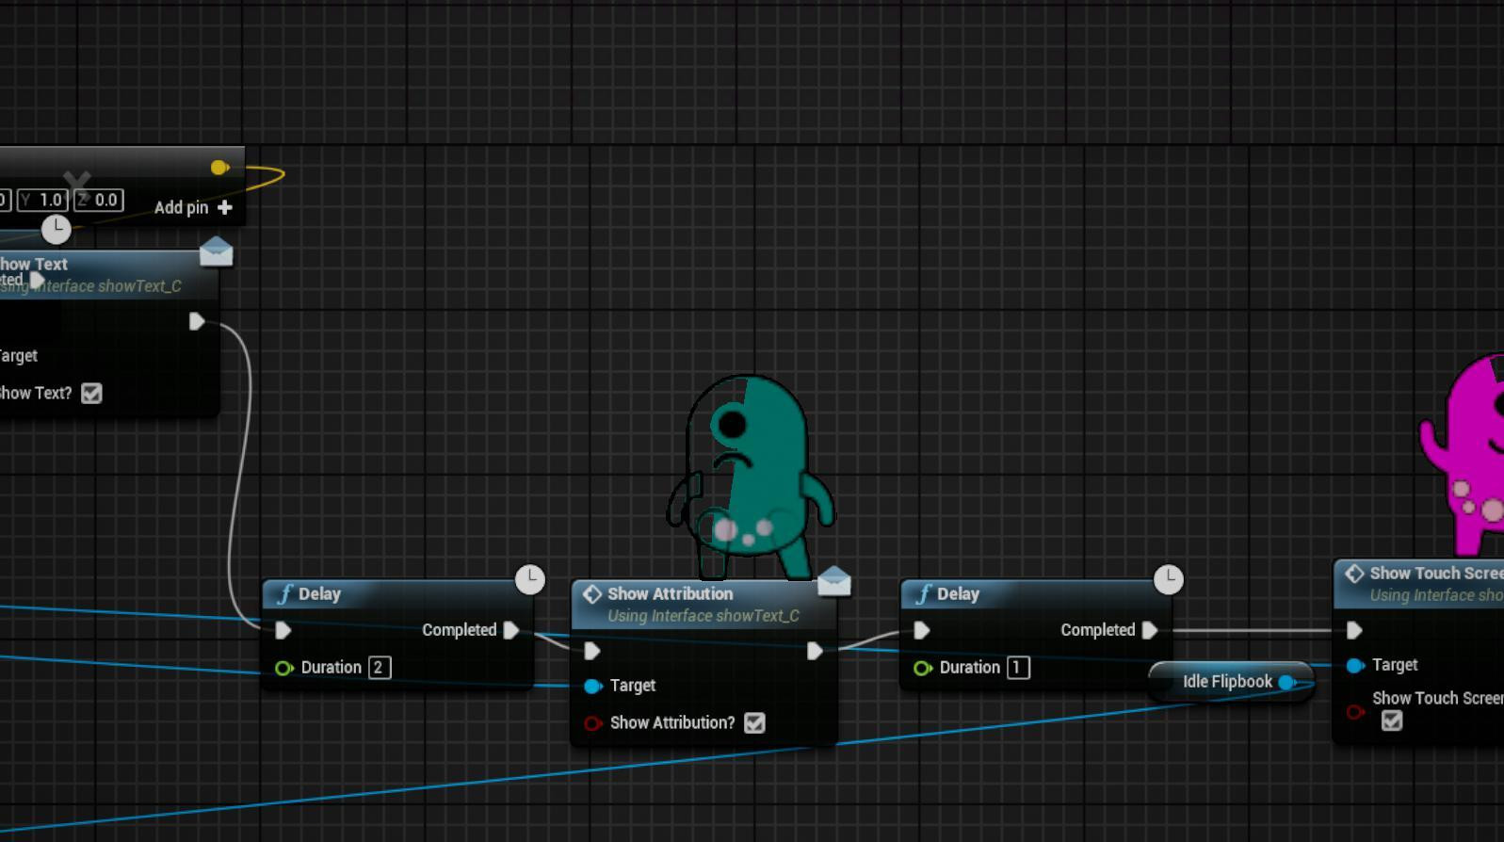Click the envelope message icon on Show Attribution node

coord(833,582)
